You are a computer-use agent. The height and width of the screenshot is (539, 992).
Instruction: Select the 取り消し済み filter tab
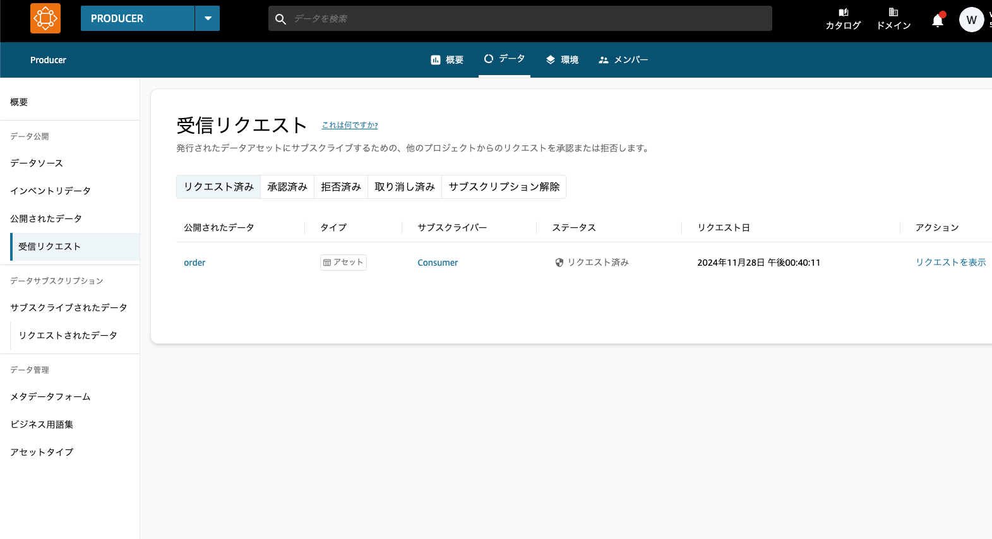405,187
